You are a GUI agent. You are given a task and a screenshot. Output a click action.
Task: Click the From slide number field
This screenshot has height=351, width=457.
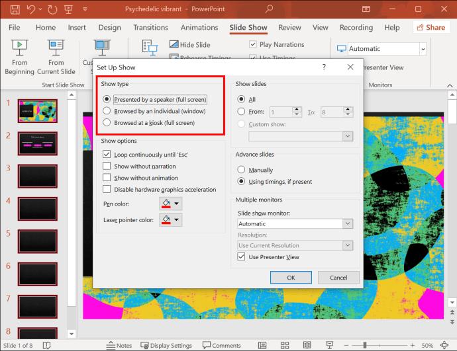click(281, 112)
